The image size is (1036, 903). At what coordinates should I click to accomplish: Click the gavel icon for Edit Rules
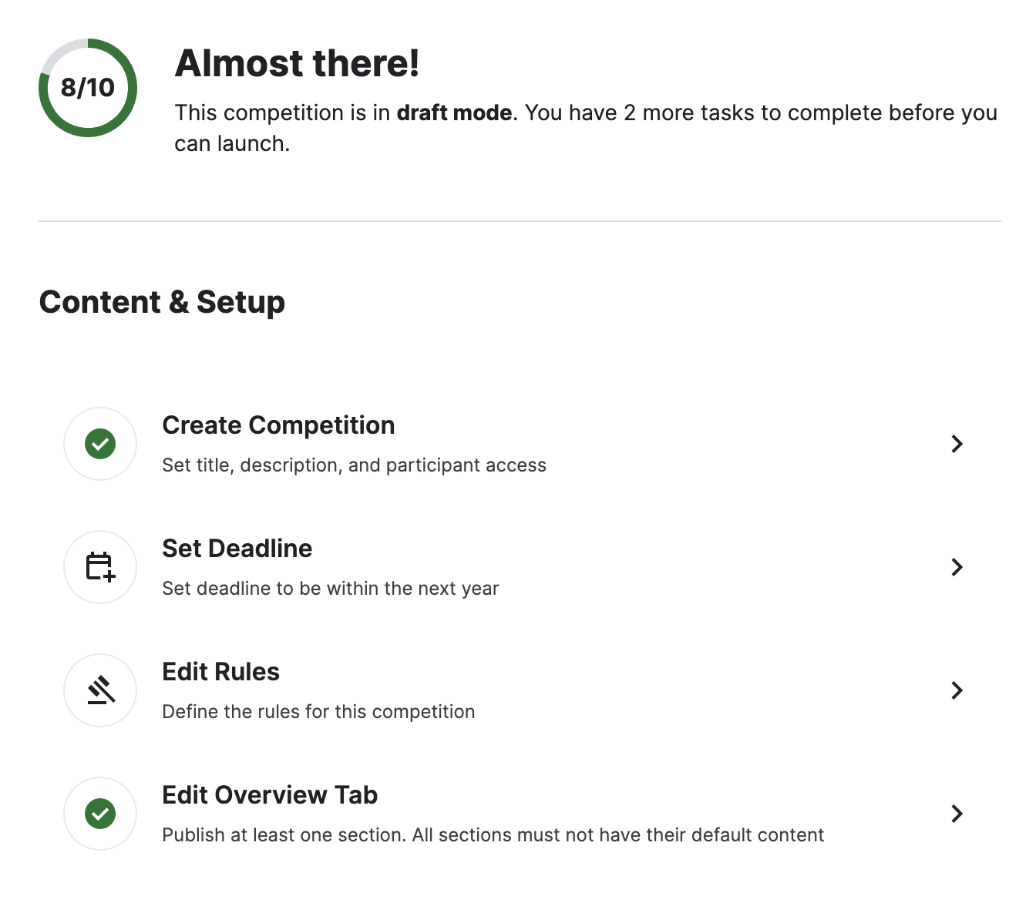pyautogui.click(x=100, y=690)
